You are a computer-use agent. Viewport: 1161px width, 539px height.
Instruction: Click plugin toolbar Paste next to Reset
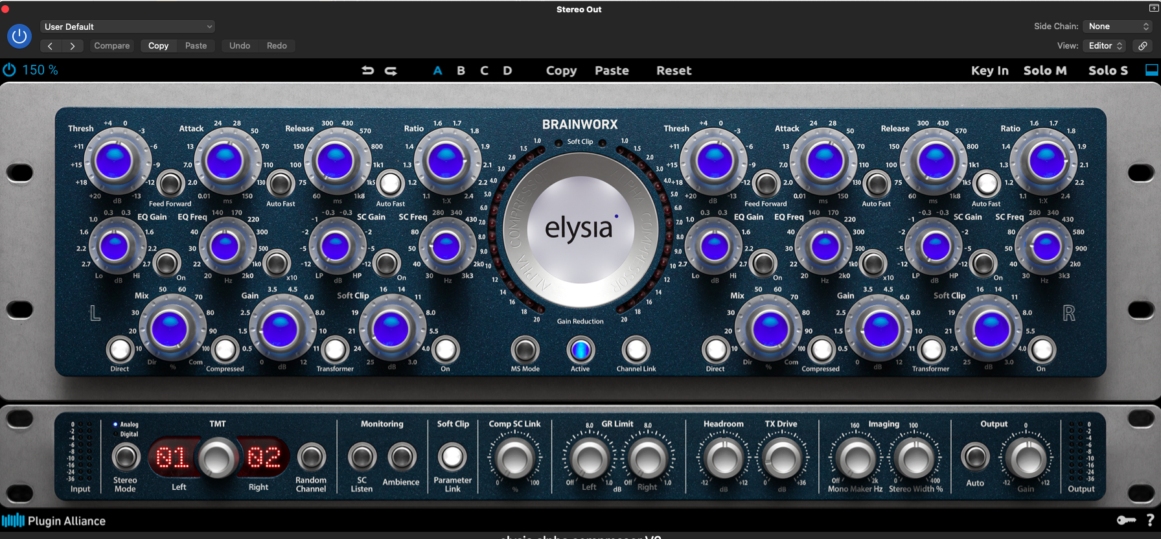(x=612, y=71)
